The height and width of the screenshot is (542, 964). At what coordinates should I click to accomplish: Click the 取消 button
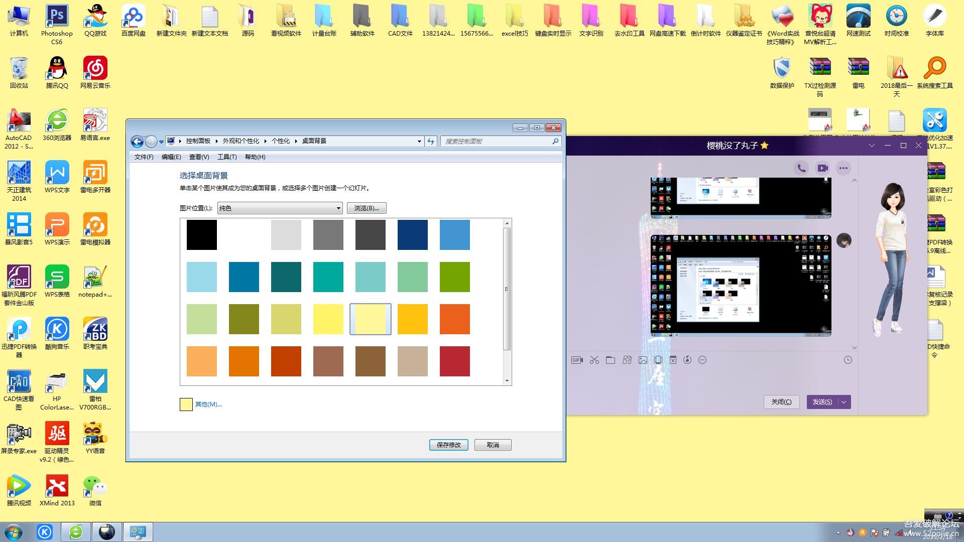click(493, 445)
